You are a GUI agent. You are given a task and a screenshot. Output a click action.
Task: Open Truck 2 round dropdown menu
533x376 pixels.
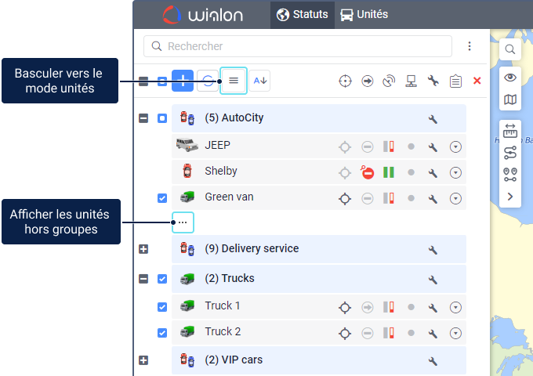tap(455, 333)
